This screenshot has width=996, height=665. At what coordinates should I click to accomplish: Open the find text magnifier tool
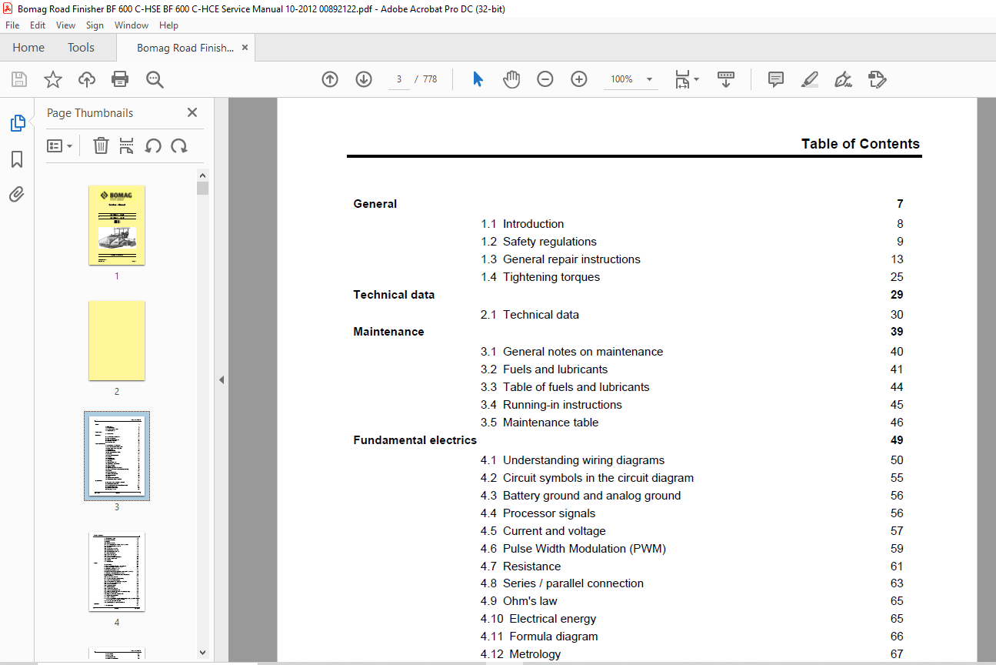pyautogui.click(x=155, y=79)
